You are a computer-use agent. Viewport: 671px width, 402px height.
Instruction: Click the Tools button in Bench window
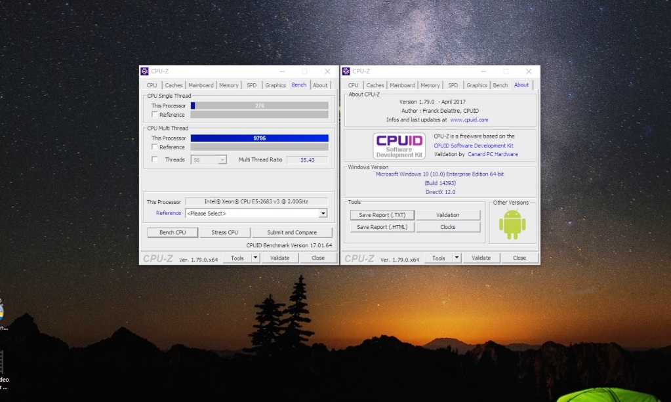(x=237, y=258)
